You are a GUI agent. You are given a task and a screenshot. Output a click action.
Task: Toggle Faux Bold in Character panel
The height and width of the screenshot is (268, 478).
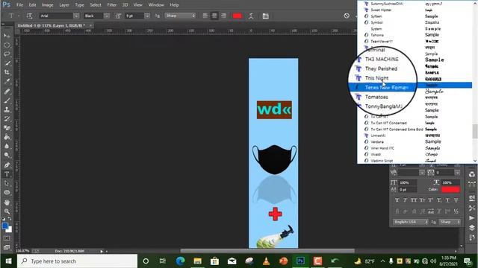[397, 200]
